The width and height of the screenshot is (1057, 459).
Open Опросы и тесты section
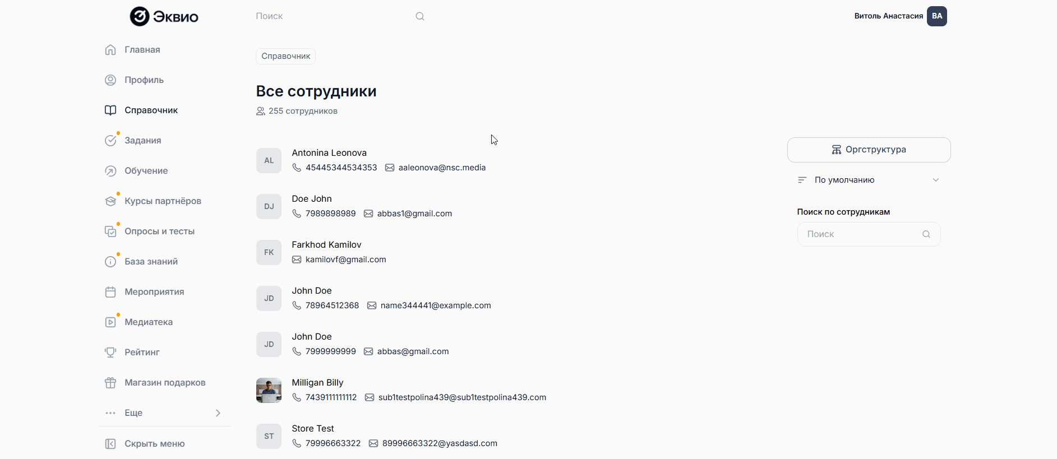pos(159,231)
